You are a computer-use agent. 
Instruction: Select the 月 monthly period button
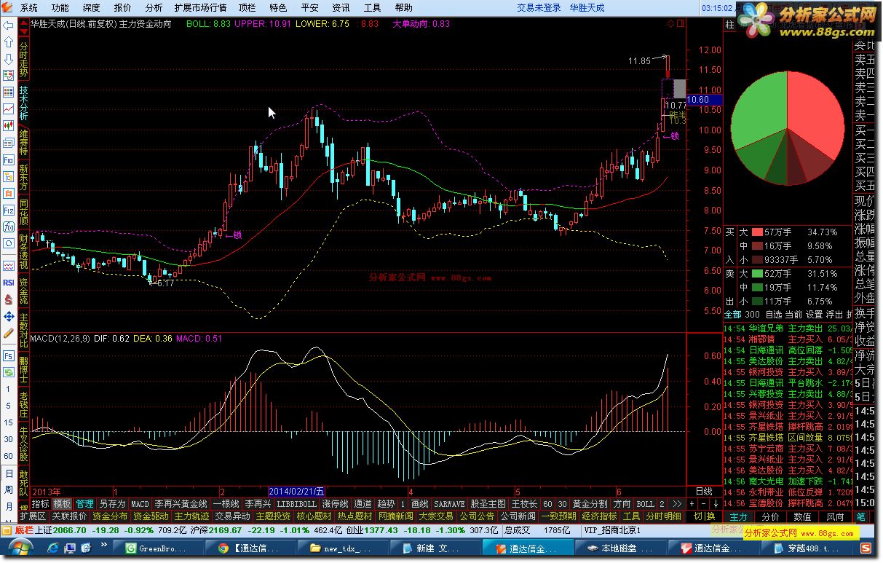tap(8, 507)
